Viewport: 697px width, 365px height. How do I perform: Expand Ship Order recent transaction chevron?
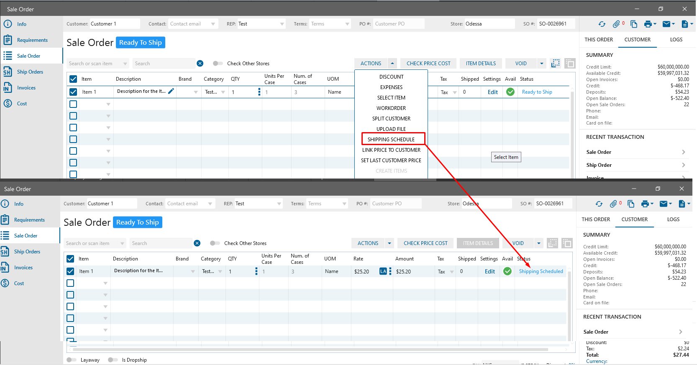pyautogui.click(x=684, y=165)
